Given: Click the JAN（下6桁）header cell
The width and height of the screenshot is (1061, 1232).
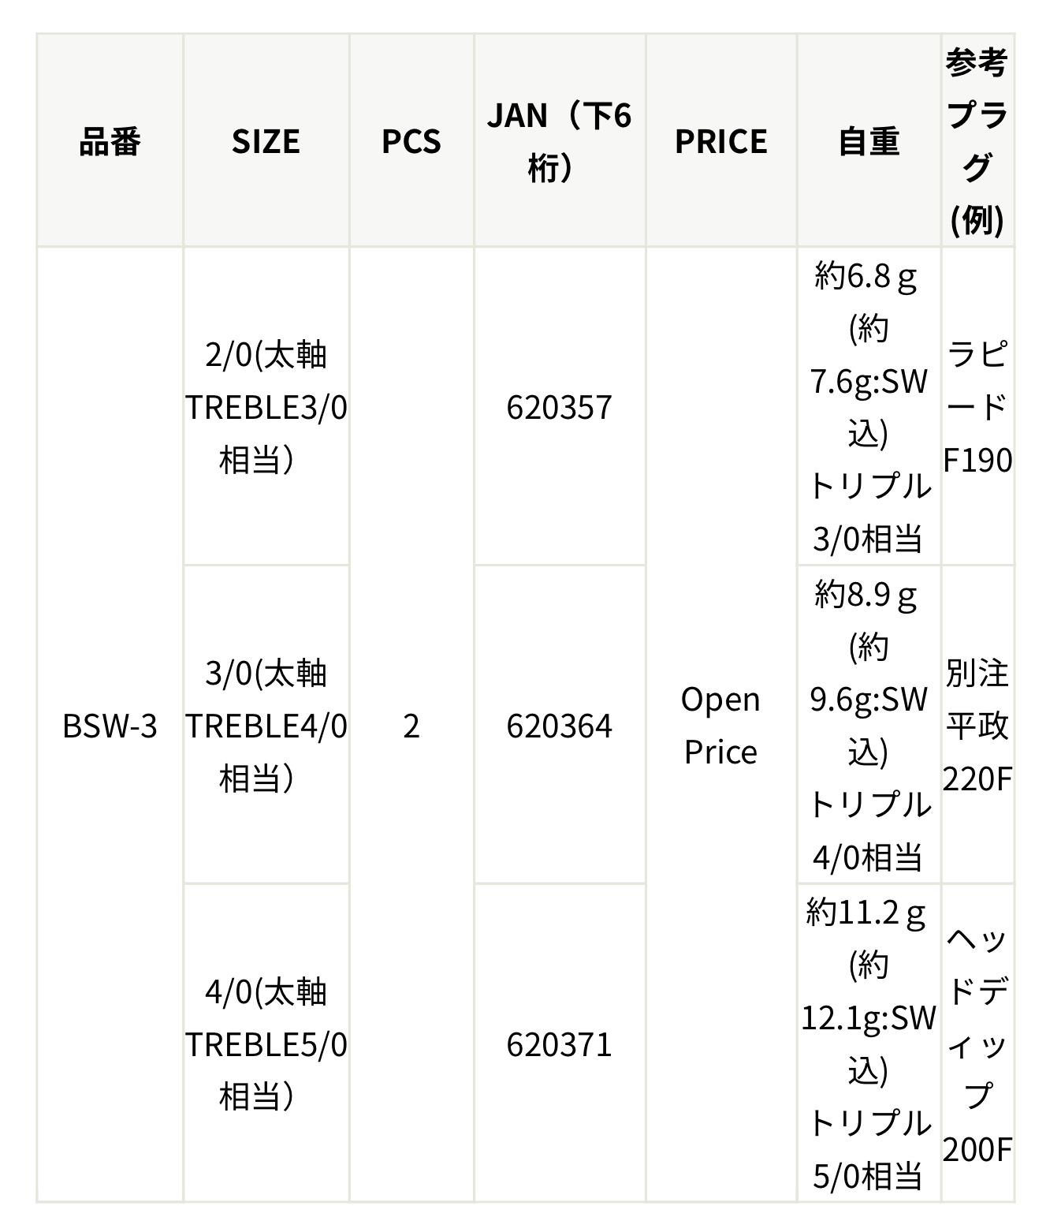Looking at the screenshot, I should [x=559, y=141].
